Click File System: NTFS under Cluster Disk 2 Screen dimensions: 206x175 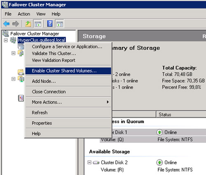click(175, 170)
